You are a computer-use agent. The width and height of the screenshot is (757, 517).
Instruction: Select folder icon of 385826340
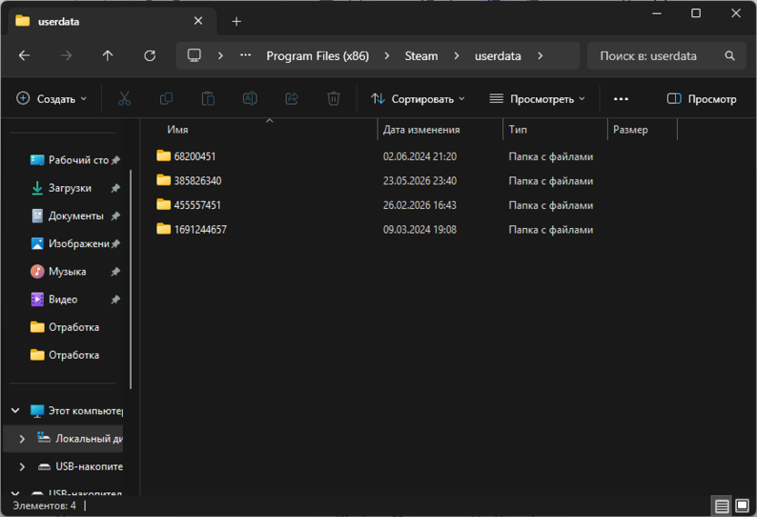pyautogui.click(x=164, y=181)
